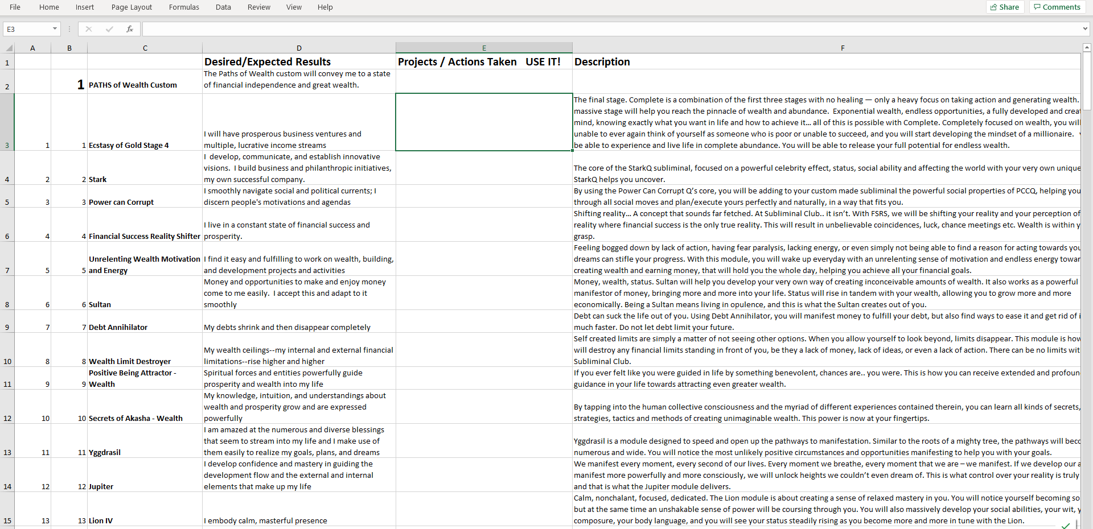
Task: Select column A header
Action: coord(32,48)
